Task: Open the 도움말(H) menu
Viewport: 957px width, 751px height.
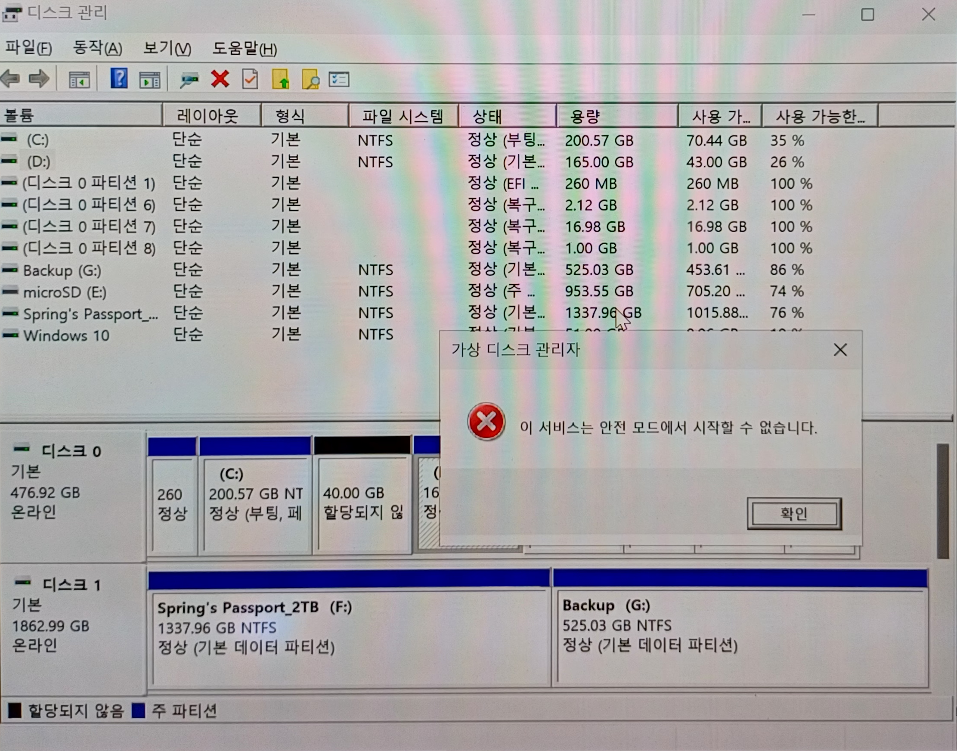Action: [x=245, y=48]
